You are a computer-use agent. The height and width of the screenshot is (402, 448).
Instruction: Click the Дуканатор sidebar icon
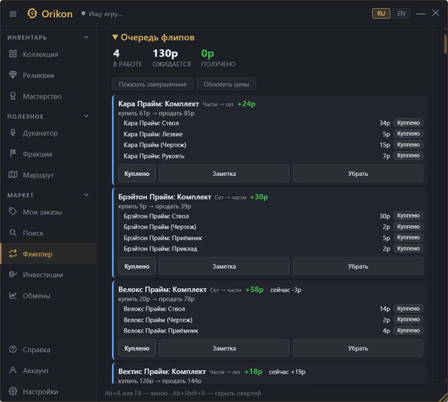[x=13, y=133]
